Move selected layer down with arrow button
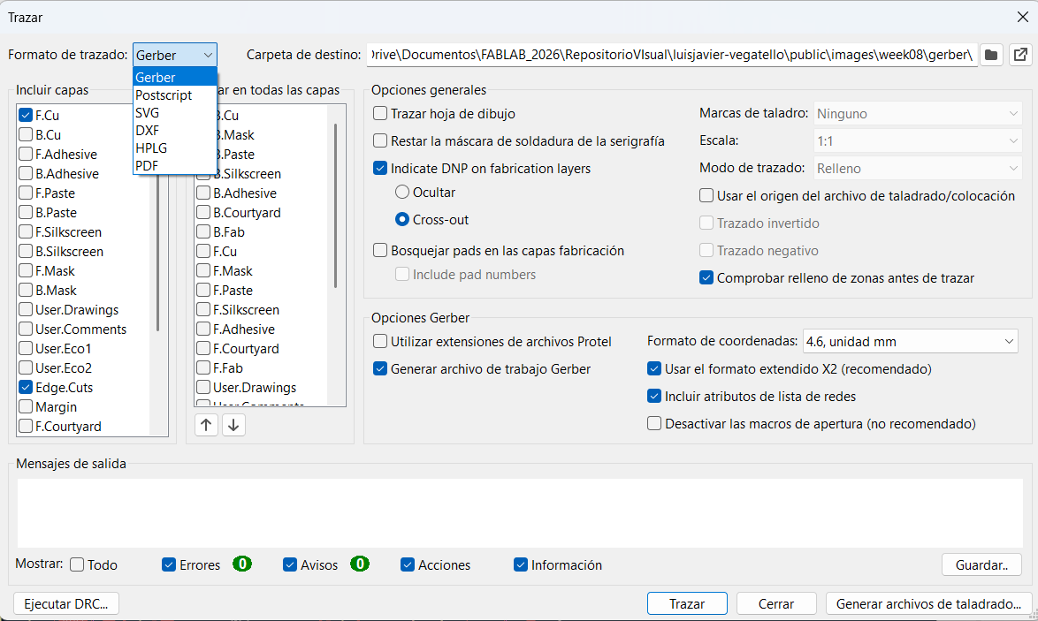This screenshot has height=621, width=1038. [x=233, y=425]
